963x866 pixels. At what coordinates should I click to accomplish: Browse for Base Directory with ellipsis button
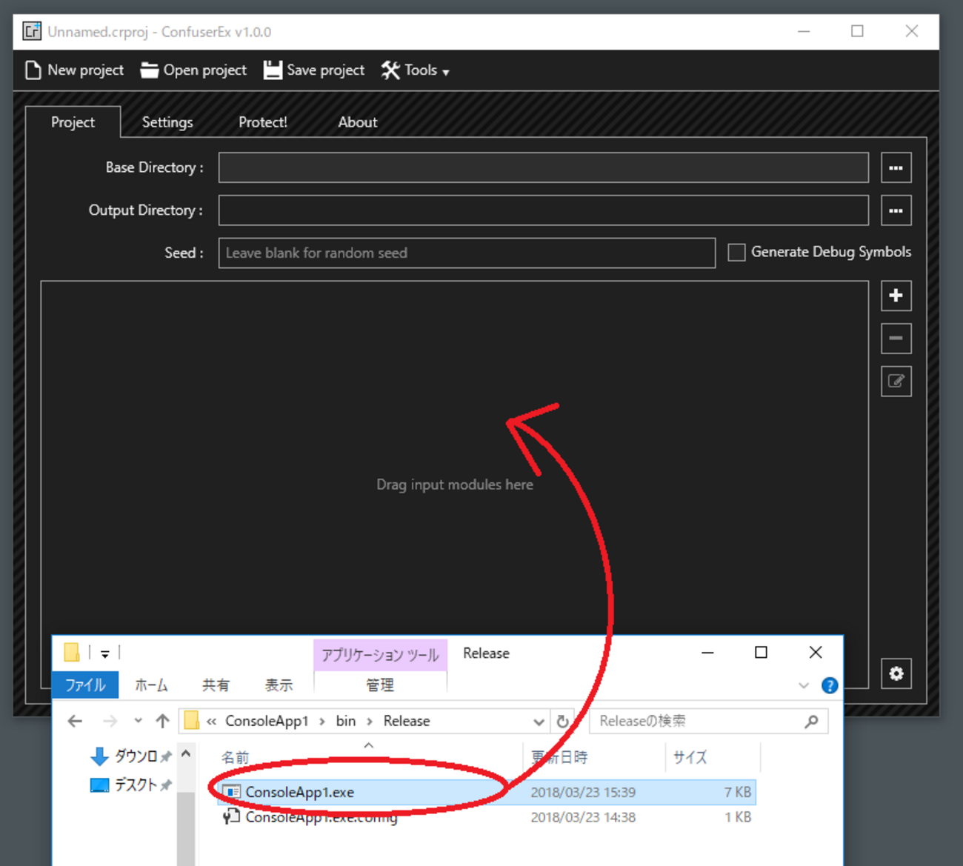tap(896, 168)
